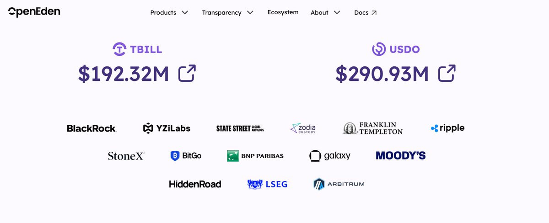Click the Ripple logo
This screenshot has width=549, height=223.
(x=447, y=128)
